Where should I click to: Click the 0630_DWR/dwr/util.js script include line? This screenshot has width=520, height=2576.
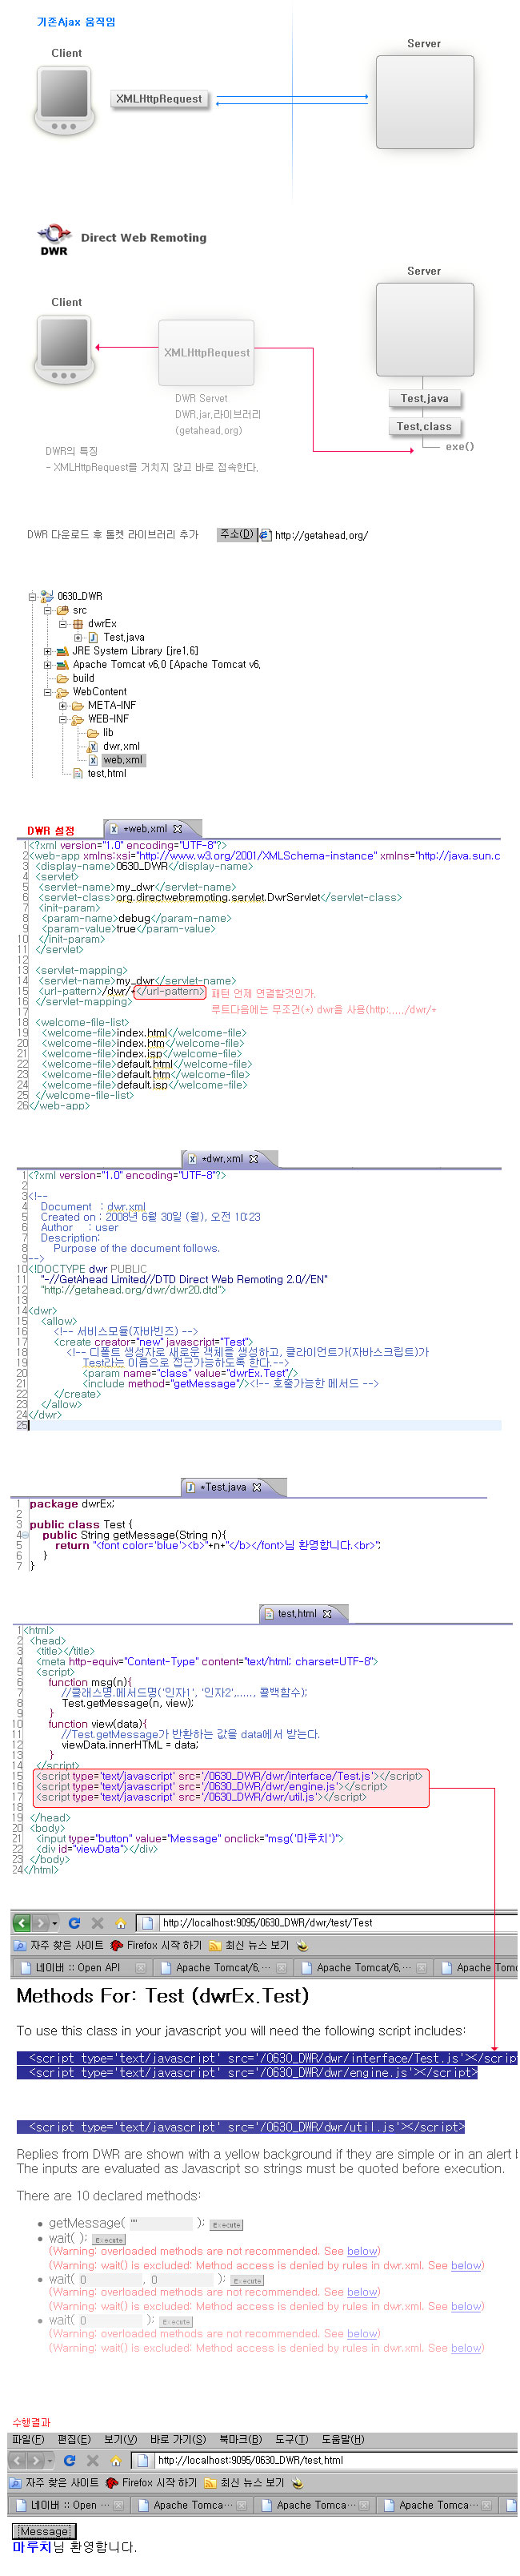click(241, 2126)
